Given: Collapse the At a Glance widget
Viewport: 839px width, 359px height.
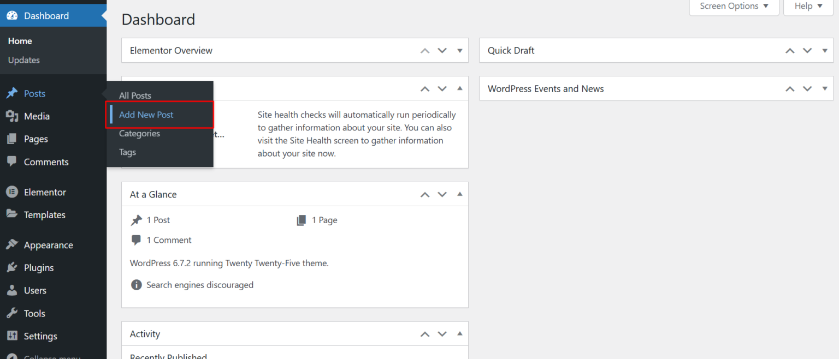Looking at the screenshot, I should [459, 194].
